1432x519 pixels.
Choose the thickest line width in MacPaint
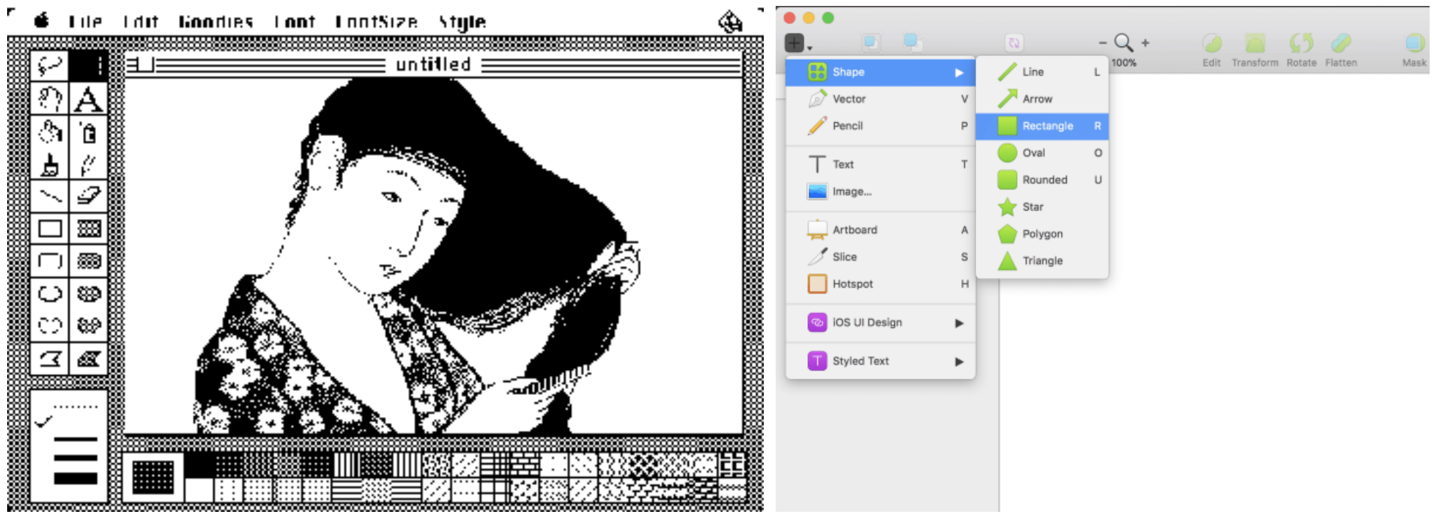[76, 478]
